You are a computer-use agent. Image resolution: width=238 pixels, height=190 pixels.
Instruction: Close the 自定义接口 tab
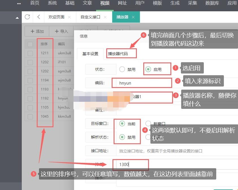click(x=105, y=17)
